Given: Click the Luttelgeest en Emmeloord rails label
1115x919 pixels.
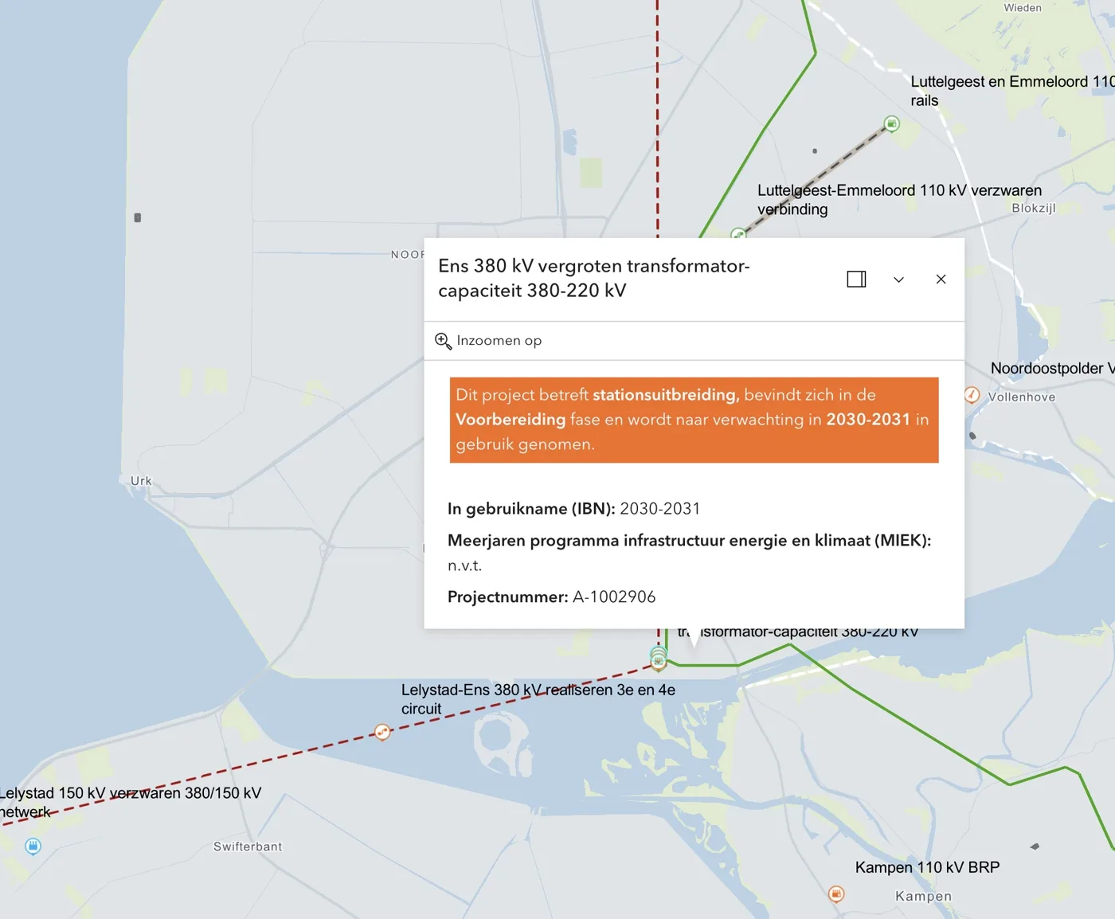Looking at the screenshot, I should click(1012, 91).
